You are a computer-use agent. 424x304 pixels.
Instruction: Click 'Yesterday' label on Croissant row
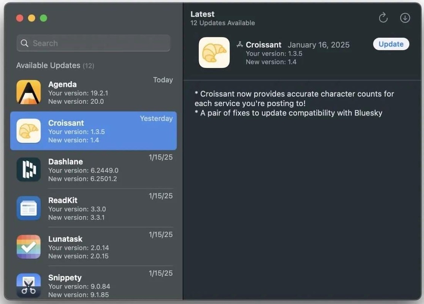coord(156,118)
